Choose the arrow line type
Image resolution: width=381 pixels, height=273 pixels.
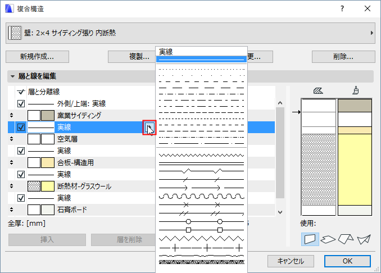point(201,188)
